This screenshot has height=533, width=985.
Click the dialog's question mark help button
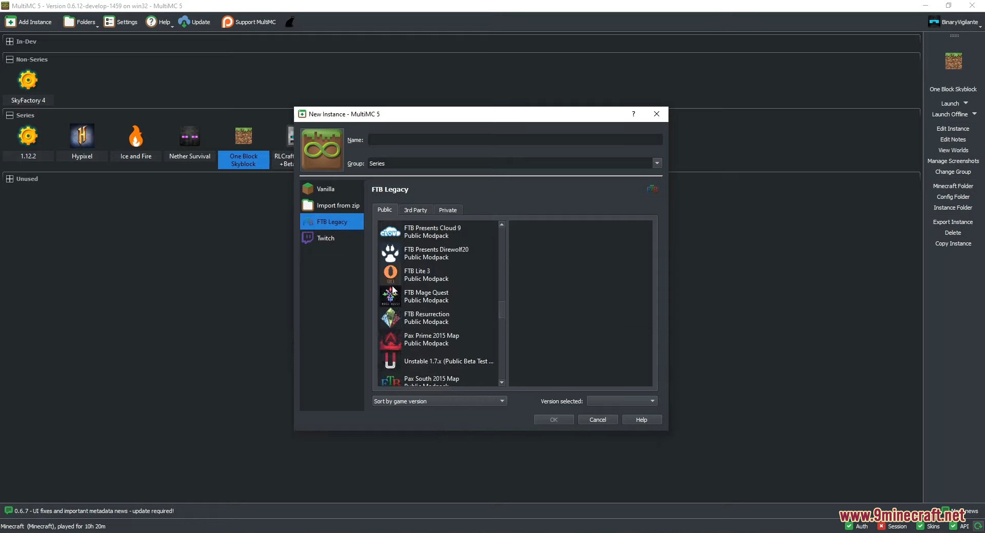634,114
